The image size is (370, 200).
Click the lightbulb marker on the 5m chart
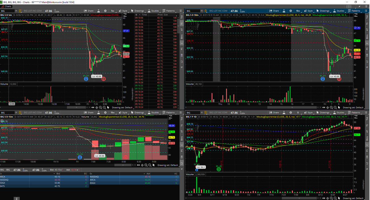click(x=87, y=79)
